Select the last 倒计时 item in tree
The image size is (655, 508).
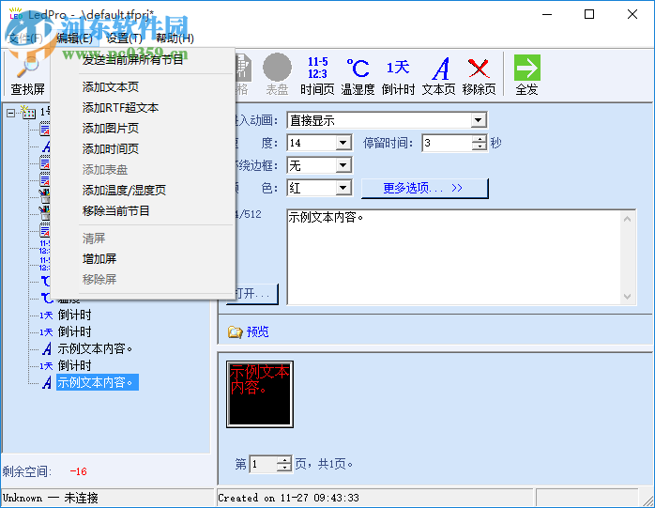tap(74, 365)
